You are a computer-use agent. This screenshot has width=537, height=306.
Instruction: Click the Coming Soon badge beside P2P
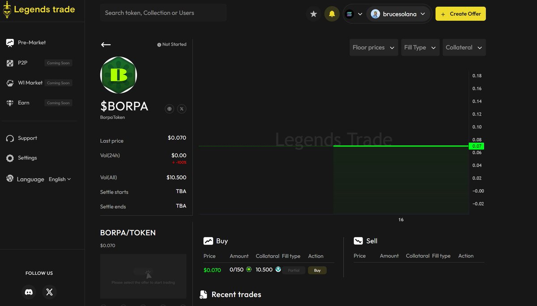pyautogui.click(x=58, y=63)
